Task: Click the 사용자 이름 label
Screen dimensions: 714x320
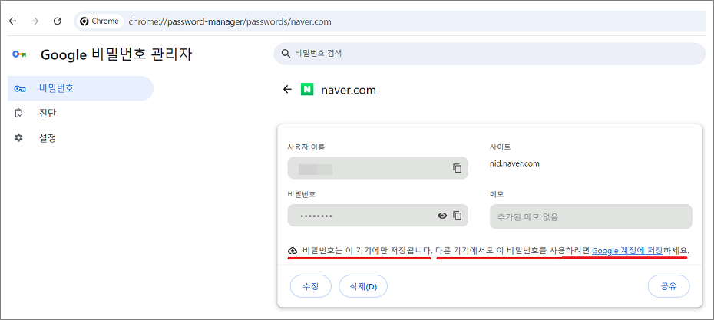Action: click(x=306, y=147)
